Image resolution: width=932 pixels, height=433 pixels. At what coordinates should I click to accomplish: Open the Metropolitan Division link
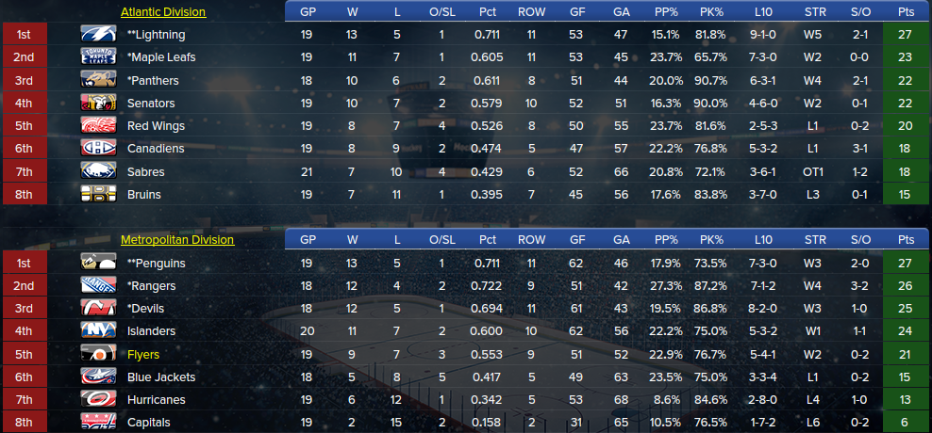click(x=177, y=240)
